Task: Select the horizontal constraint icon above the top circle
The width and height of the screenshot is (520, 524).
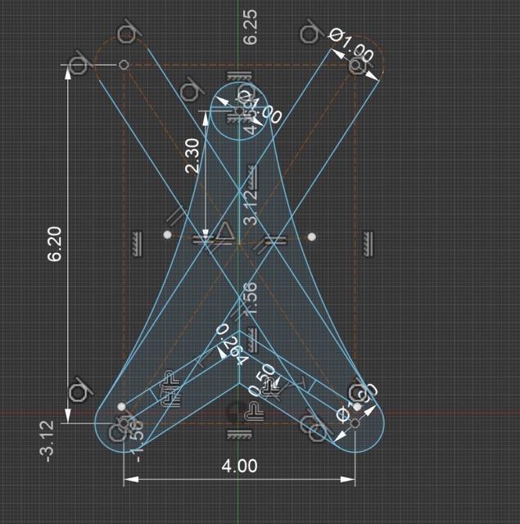Action: 239,77
